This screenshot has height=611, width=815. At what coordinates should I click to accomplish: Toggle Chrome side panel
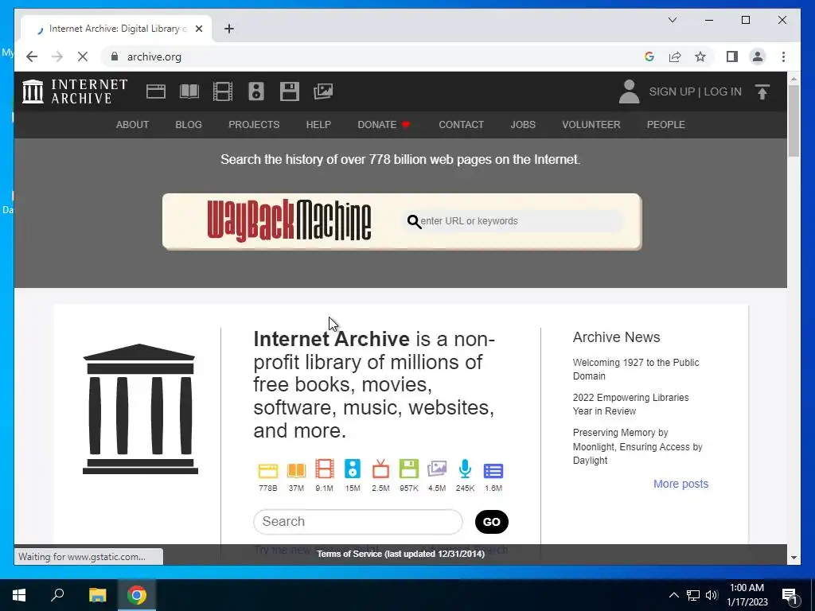tap(732, 56)
